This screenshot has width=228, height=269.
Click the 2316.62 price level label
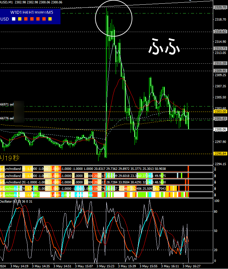click(x=220, y=31)
